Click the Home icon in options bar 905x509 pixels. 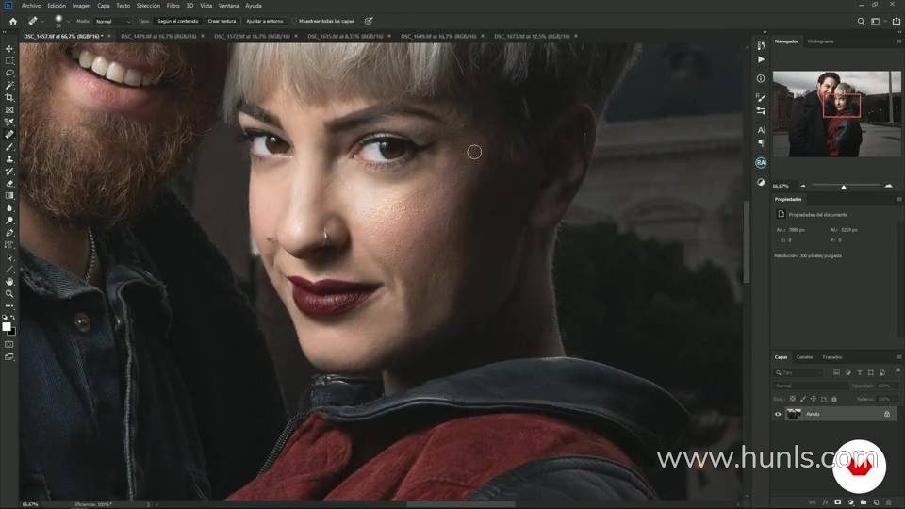click(12, 21)
